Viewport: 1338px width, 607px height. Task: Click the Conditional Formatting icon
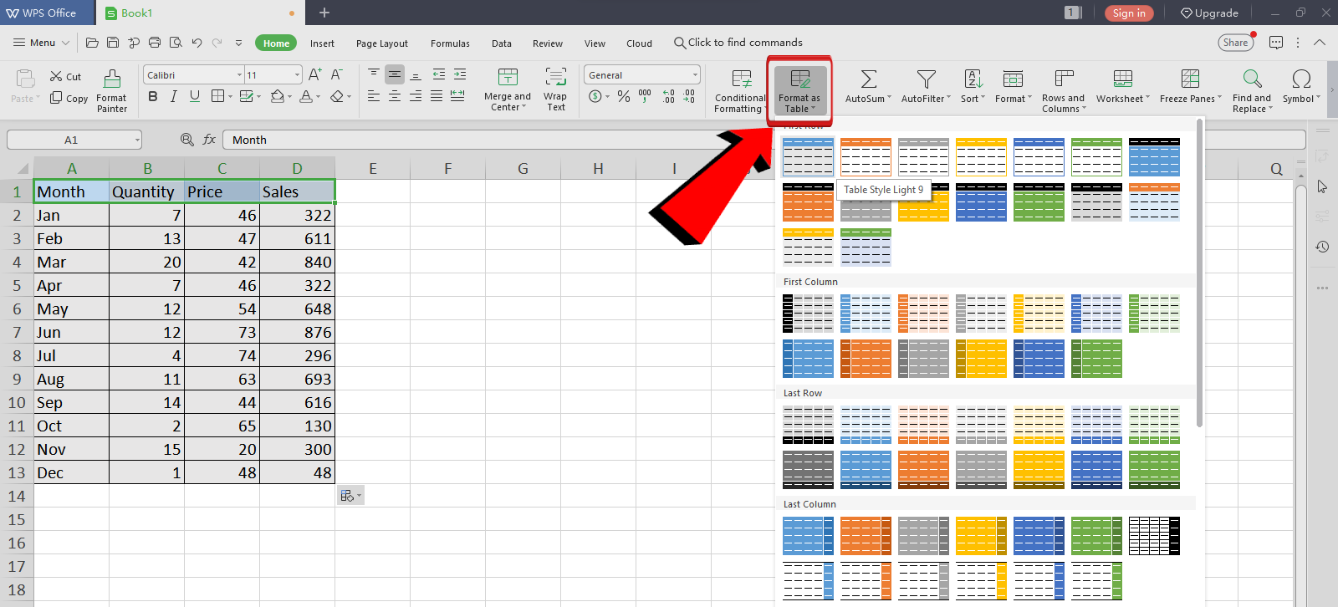(741, 90)
